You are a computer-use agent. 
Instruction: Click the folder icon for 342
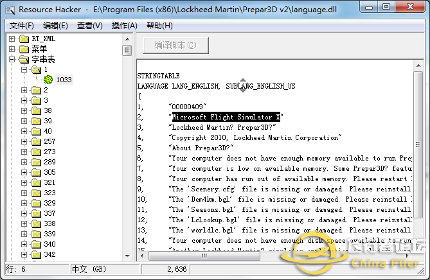pos(36,254)
